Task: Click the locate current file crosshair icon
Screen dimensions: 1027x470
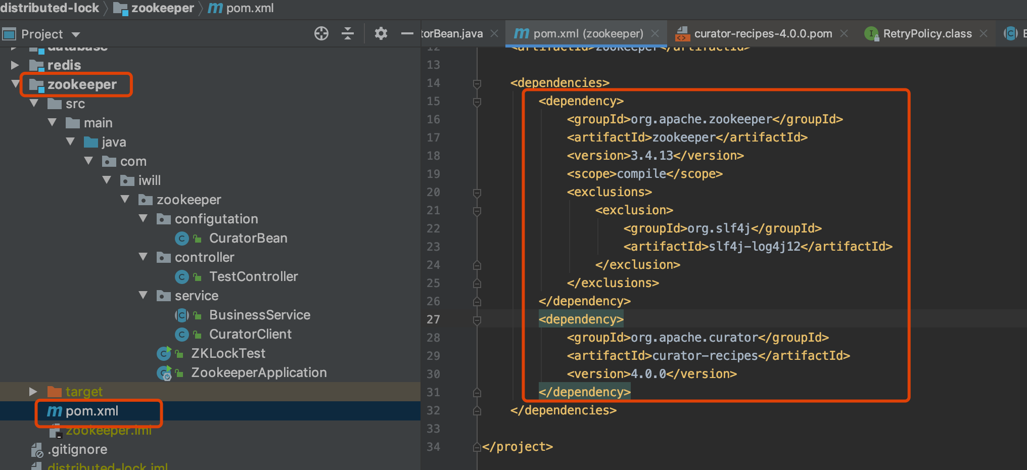Action: coord(321,34)
